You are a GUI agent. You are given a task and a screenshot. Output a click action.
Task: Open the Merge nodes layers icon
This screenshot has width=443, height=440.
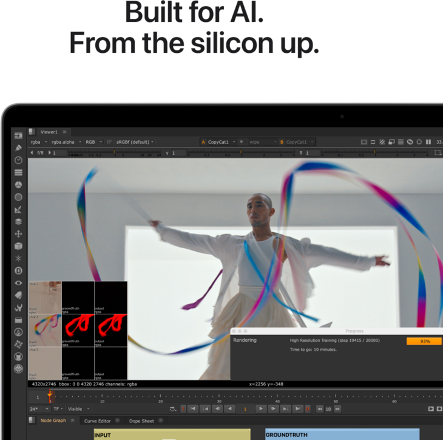[x=18, y=222]
